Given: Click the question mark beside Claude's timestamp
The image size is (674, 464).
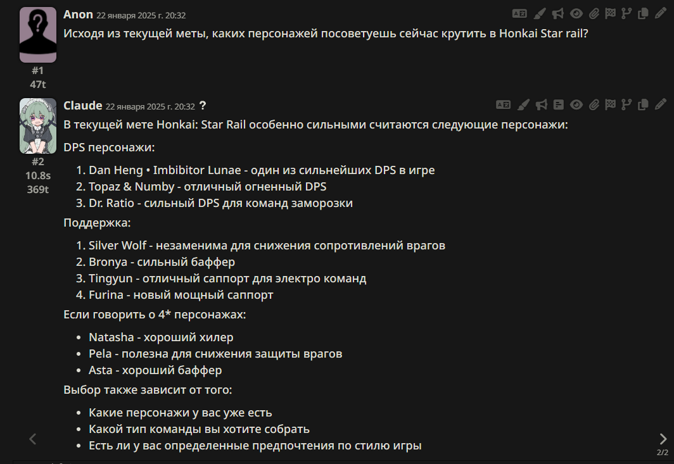Looking at the screenshot, I should pos(203,106).
